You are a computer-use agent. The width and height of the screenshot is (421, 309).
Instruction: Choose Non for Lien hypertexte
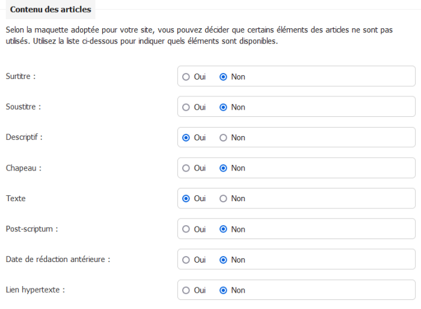tap(224, 290)
